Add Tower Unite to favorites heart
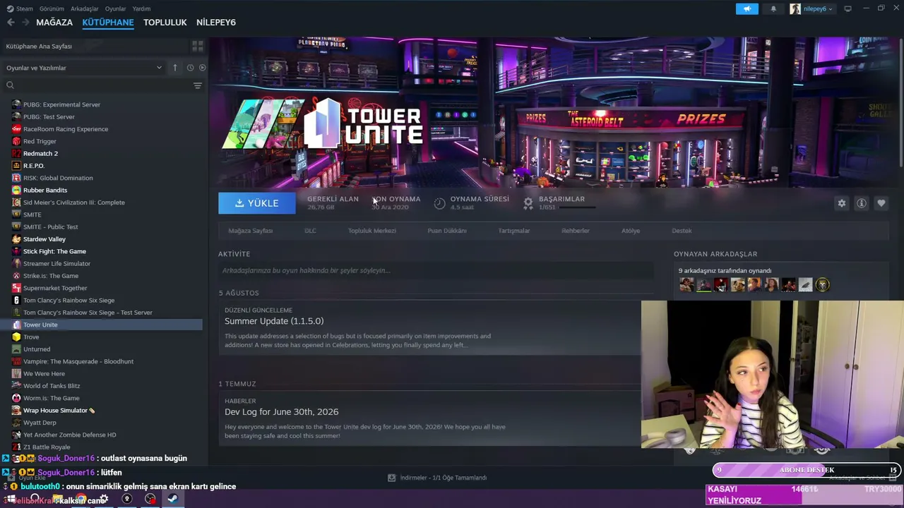Screen dimensions: 904x508 (881, 203)
